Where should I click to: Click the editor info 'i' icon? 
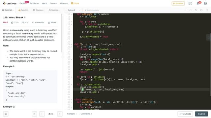coord(185,10)
